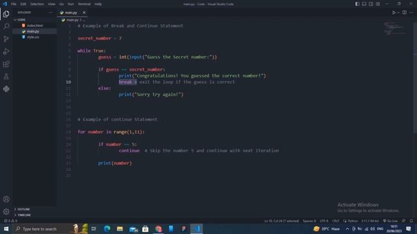Click the code minimap preview
The width and height of the screenshot is (417, 234).
point(394,29)
